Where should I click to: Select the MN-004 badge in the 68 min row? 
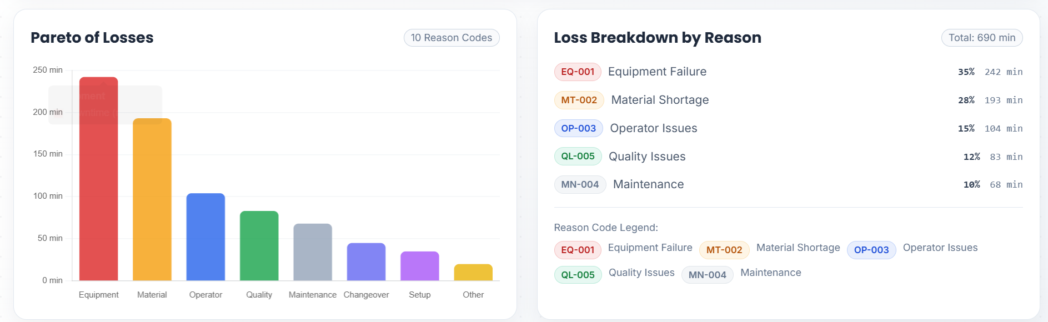coord(580,184)
